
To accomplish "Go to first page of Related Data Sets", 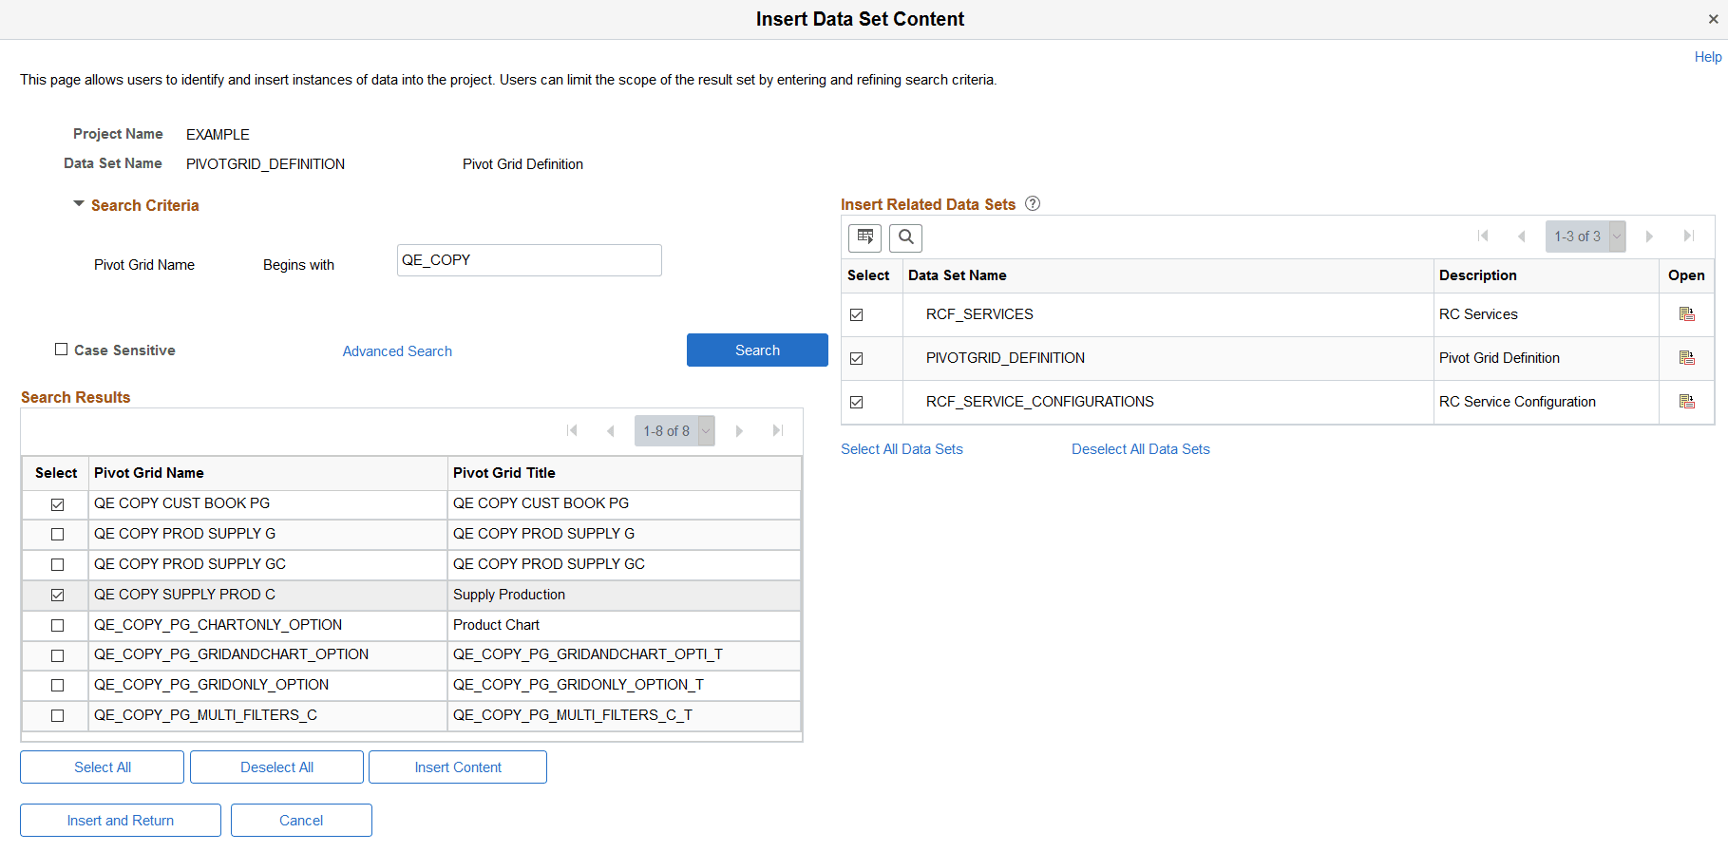I will pos(1483,237).
